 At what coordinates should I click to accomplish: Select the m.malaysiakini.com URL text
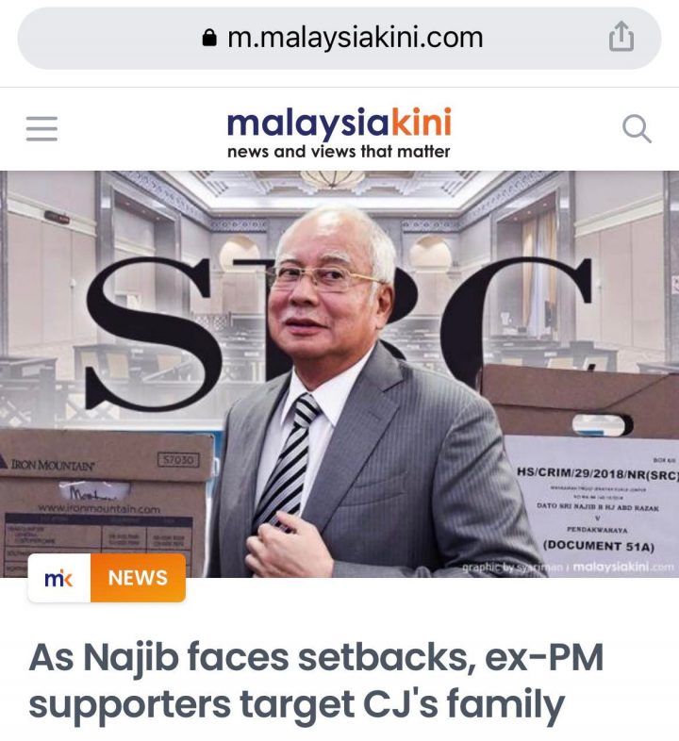[x=356, y=38]
